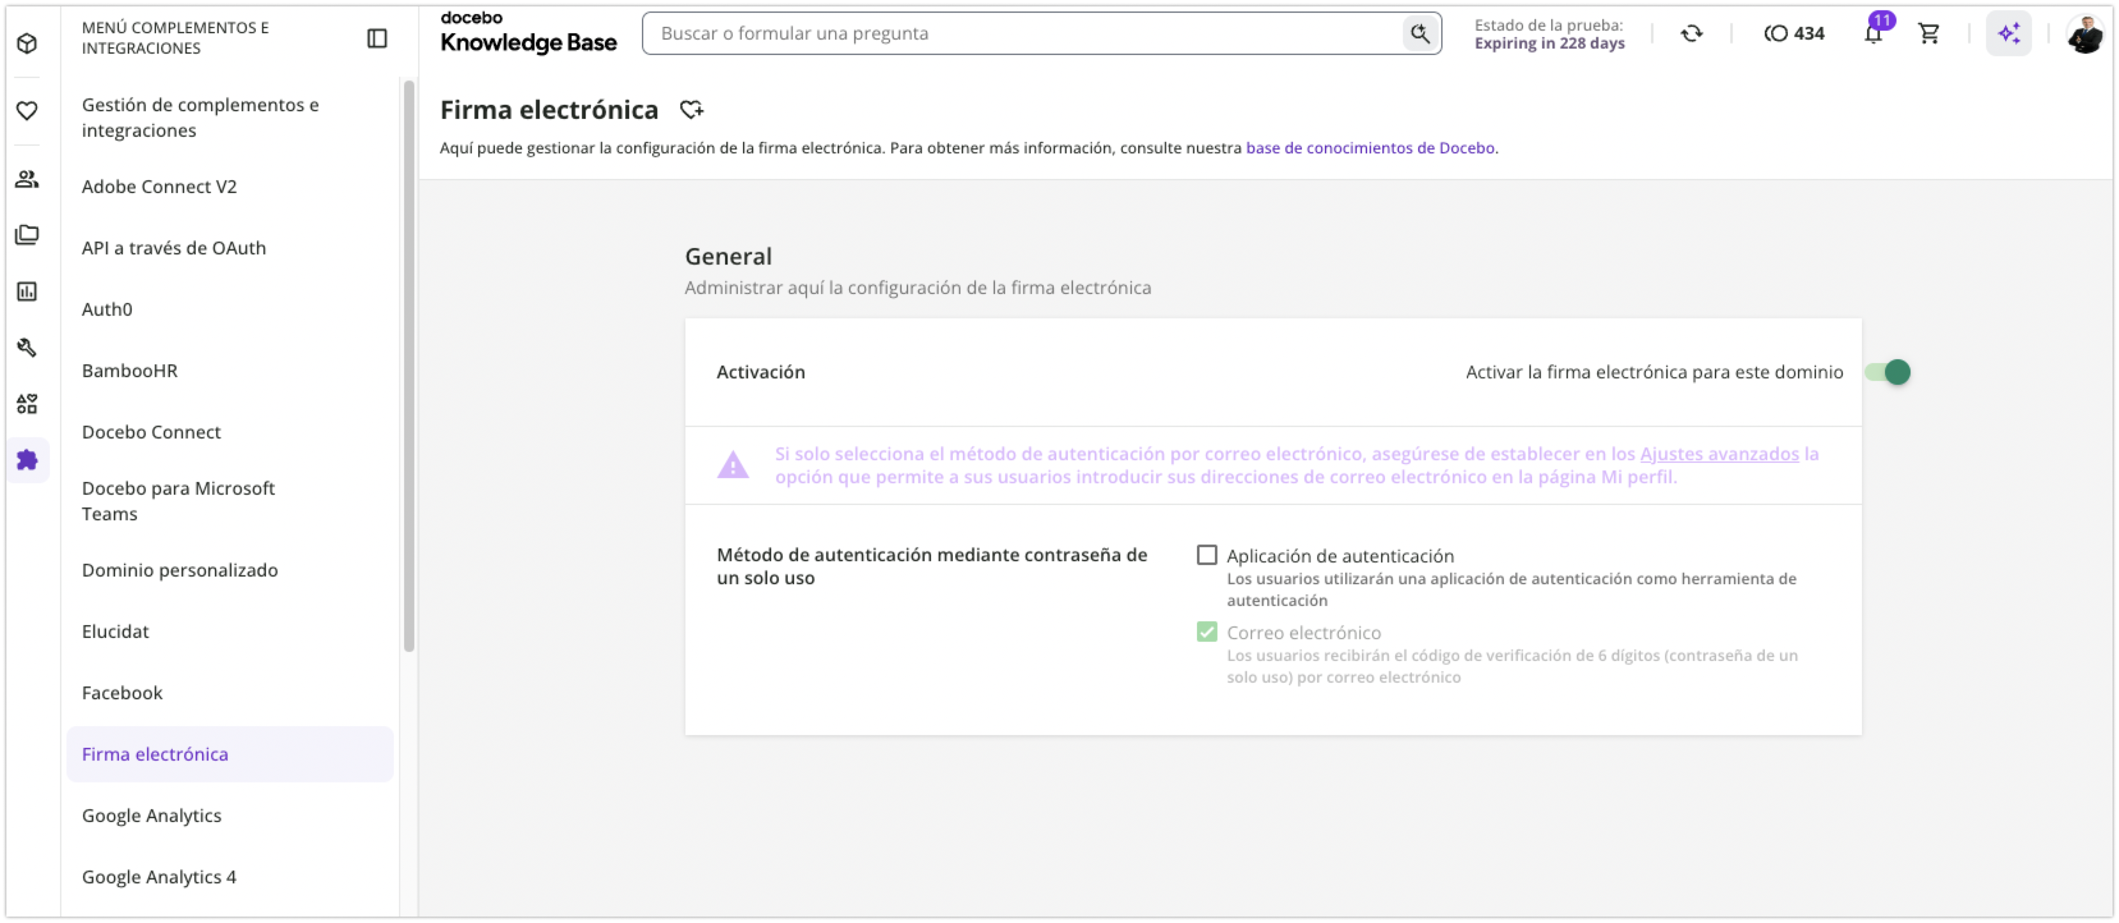Click the refresh sync icon in header
Screen dimensions: 2119x923
(1691, 33)
